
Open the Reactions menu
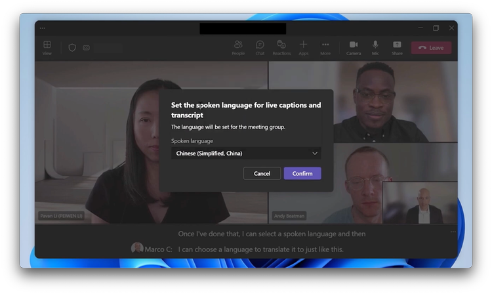click(281, 48)
